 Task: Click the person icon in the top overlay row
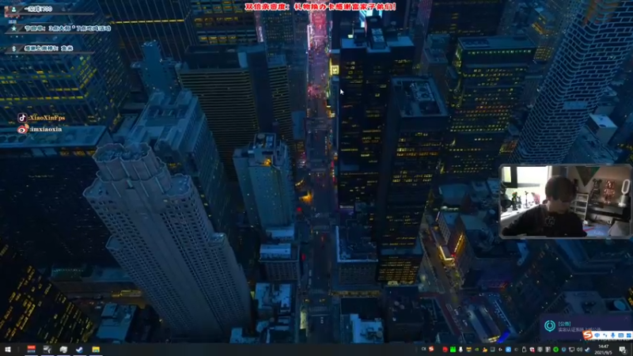coord(14,9)
